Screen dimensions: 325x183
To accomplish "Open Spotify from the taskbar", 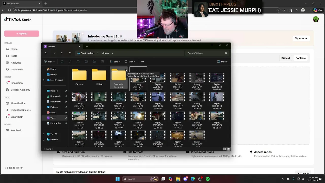I will [x=208, y=179].
